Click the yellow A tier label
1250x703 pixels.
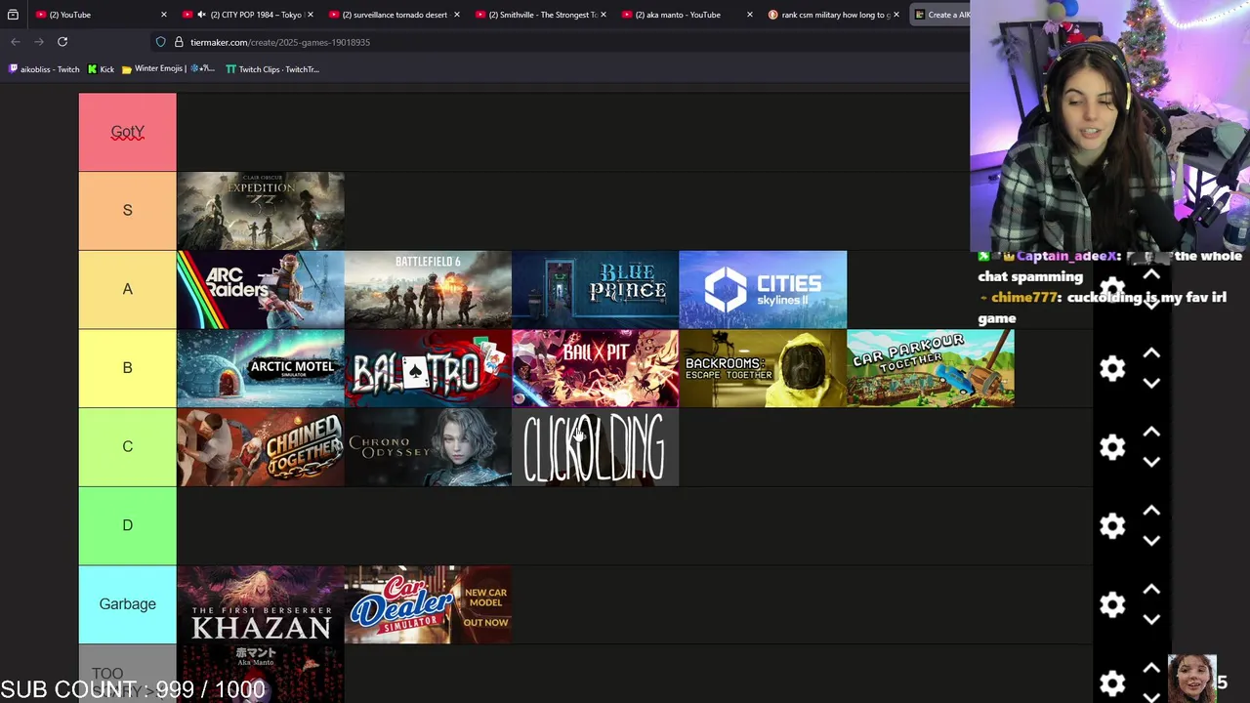pyautogui.click(x=127, y=289)
